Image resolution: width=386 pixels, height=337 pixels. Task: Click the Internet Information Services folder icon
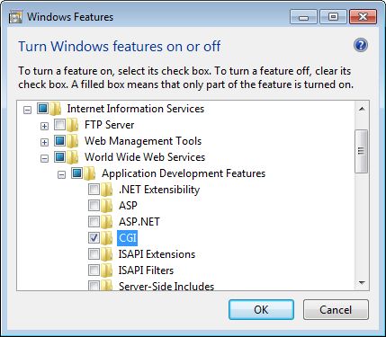55,109
